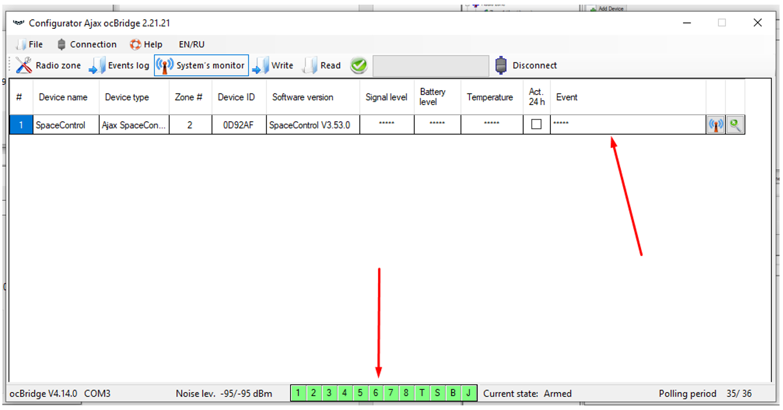Viewport: 783px width, 410px height.
Task: Click Disconnect in the toolbar
Action: coord(526,65)
